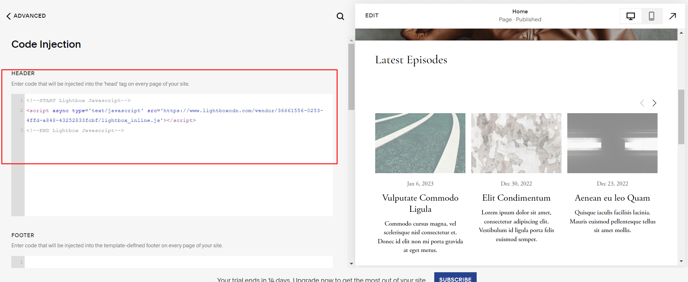Click Quisque iaculis facilisis episode description
This screenshot has height=282, width=688.
coord(612,221)
